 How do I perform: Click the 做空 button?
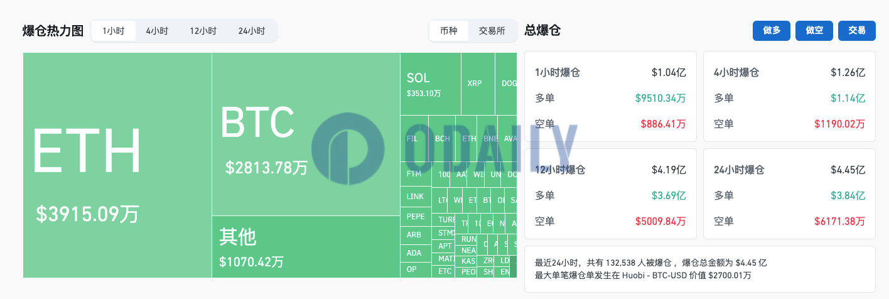pos(814,31)
